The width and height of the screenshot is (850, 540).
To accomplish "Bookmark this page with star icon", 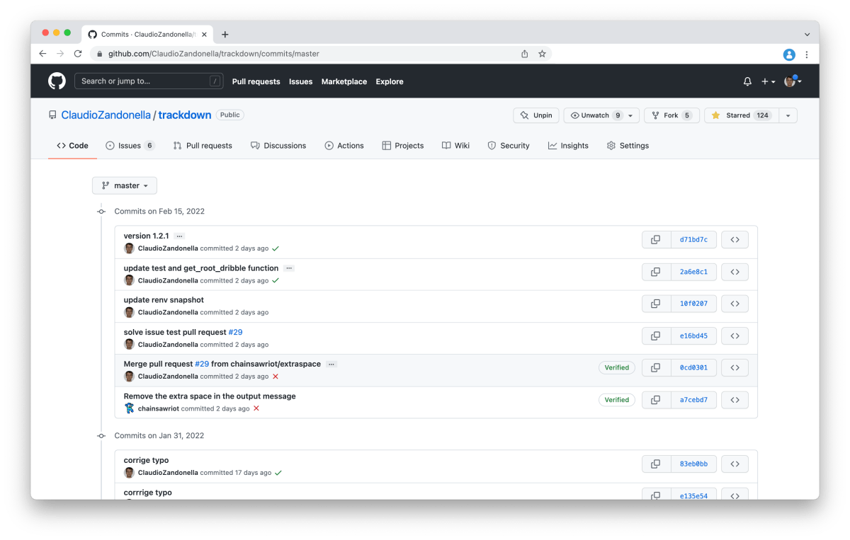I will pyautogui.click(x=542, y=54).
